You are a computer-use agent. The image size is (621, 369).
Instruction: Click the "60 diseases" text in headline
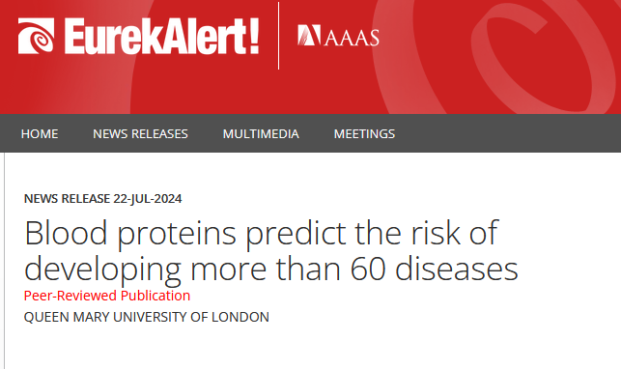[434, 269]
